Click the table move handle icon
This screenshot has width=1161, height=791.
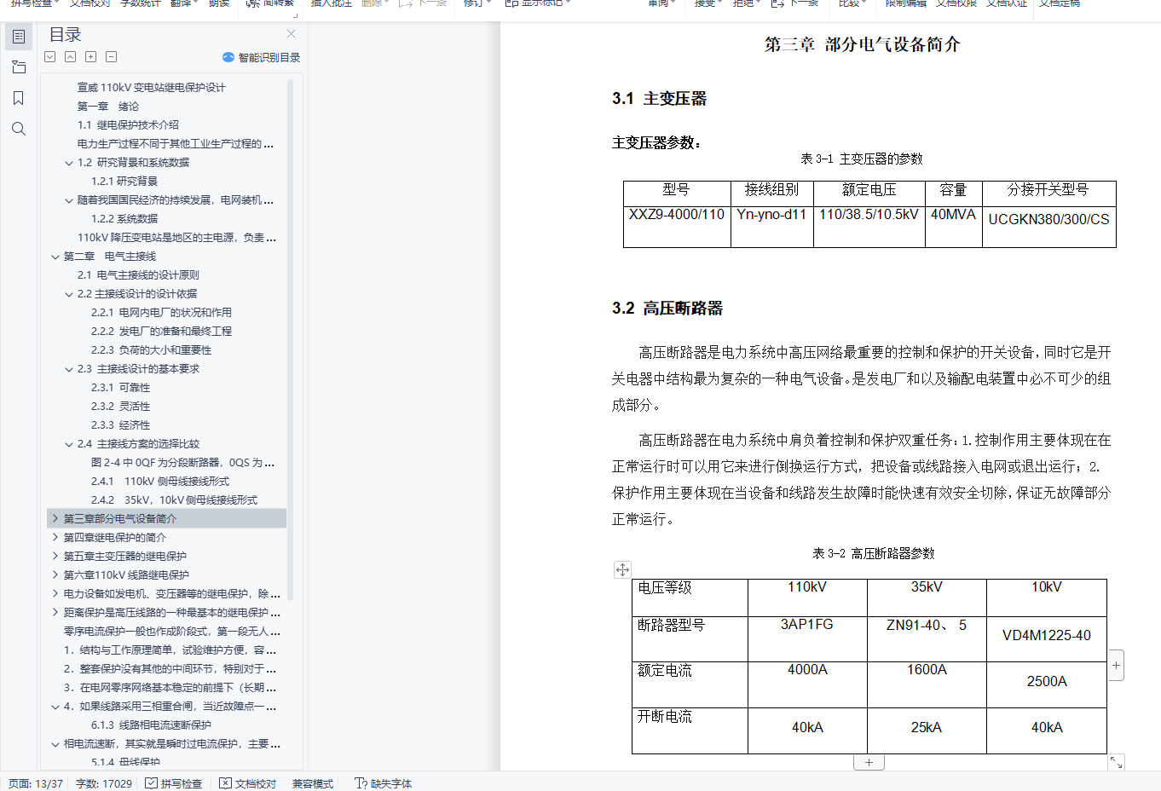pos(623,569)
